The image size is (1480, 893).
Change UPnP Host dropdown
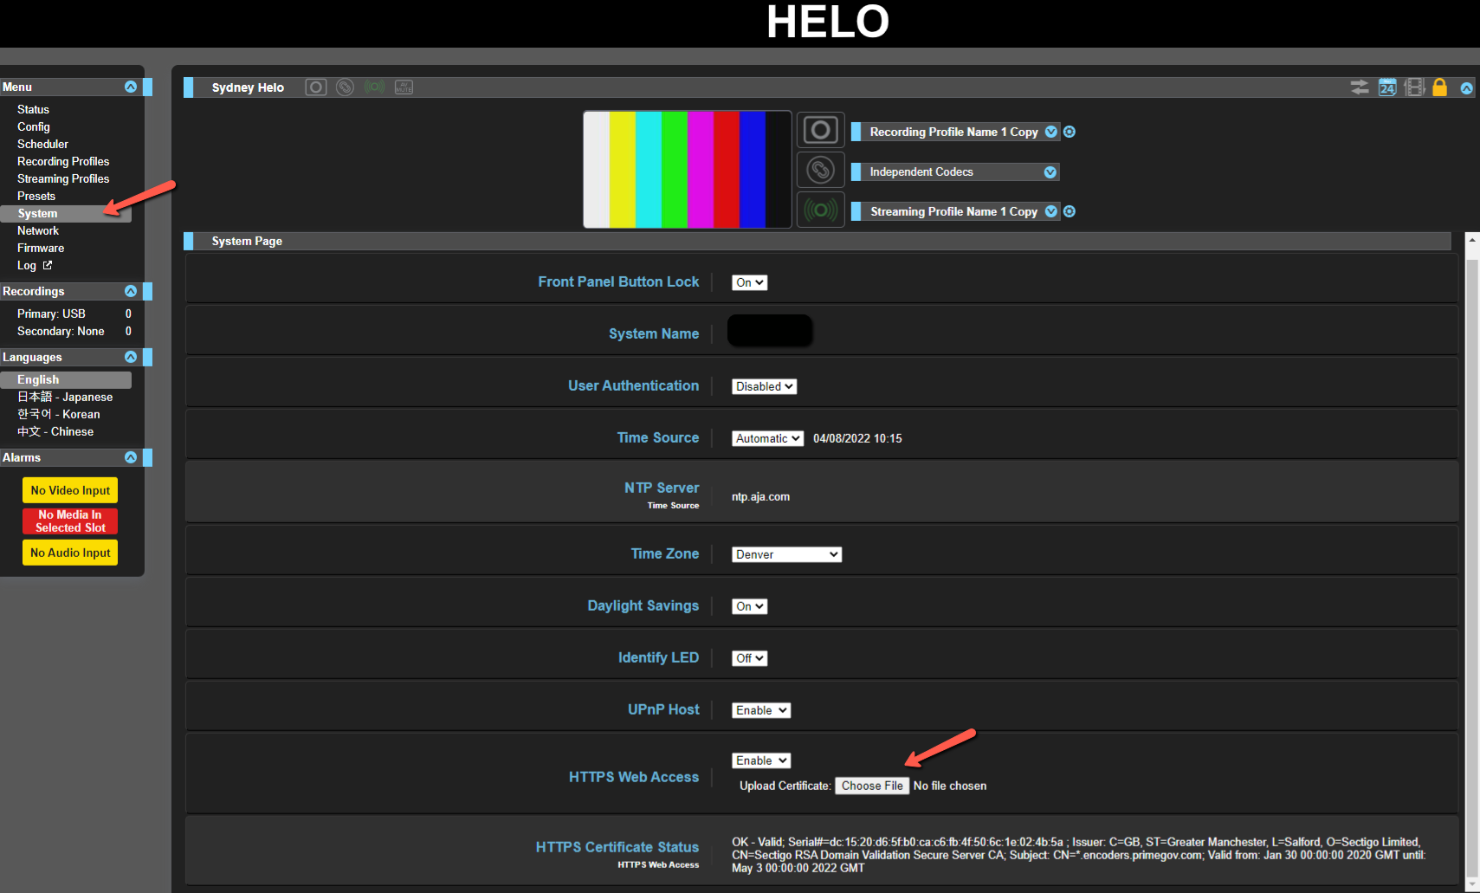[x=761, y=710]
